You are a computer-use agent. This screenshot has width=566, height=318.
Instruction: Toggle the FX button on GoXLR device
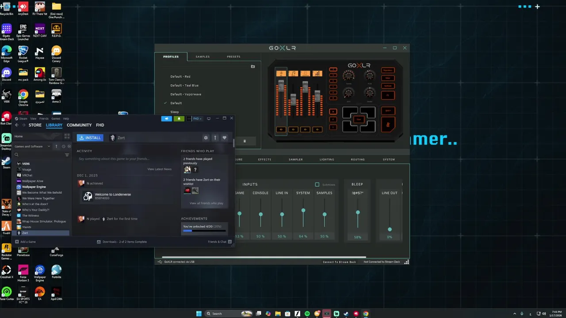(388, 95)
